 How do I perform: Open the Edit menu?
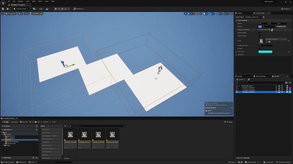pos(14,1)
